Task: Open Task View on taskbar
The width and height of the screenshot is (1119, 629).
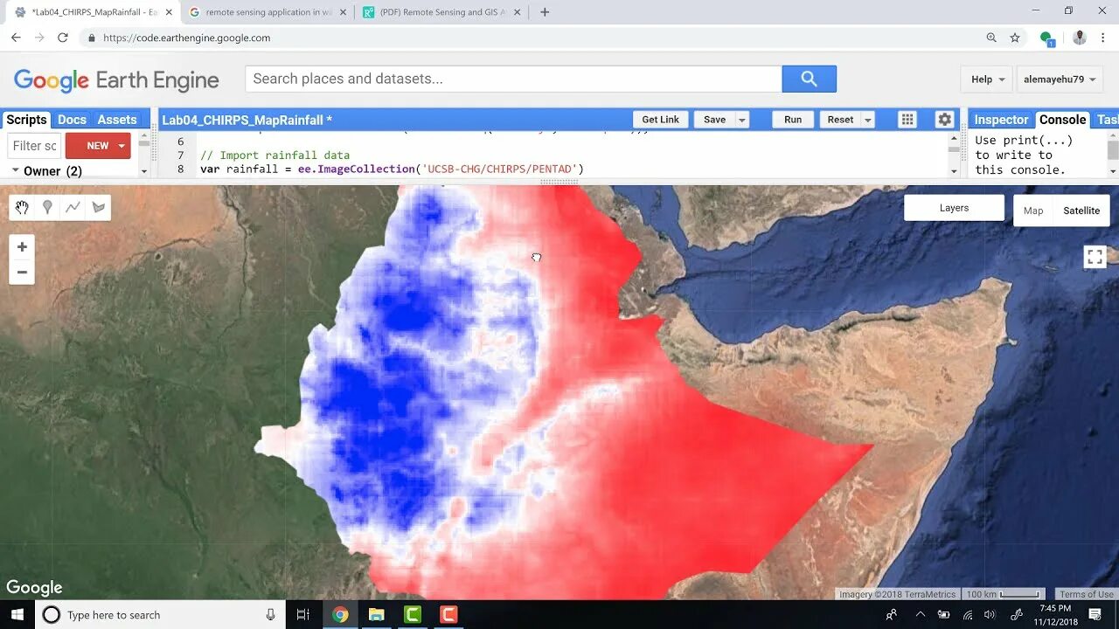Action: tap(303, 615)
